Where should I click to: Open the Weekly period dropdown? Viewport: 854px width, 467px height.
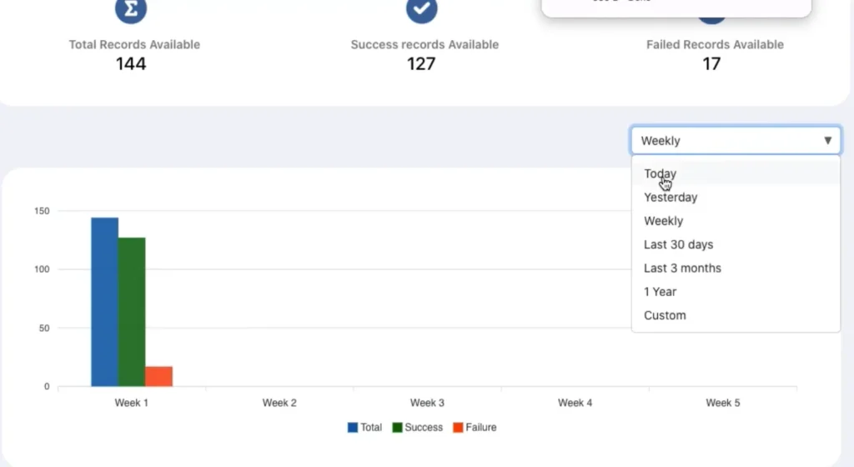click(x=736, y=140)
